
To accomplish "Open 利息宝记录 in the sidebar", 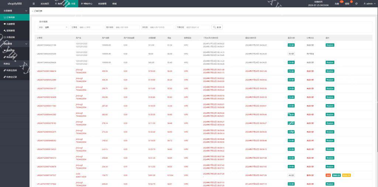I will click(15, 77).
